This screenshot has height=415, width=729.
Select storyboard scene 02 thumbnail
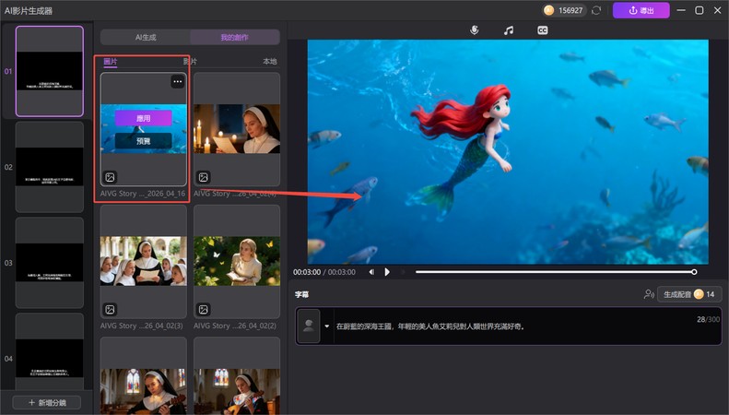49,167
